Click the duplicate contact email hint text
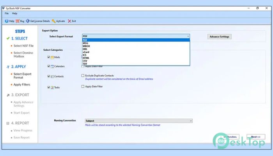 [x=119, y=79]
